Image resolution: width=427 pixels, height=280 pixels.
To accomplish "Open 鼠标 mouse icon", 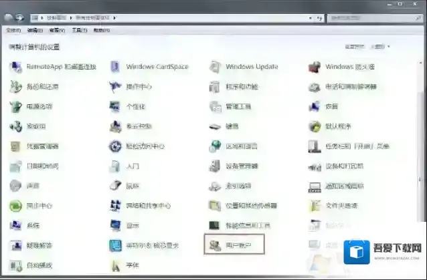I will pos(115,186).
